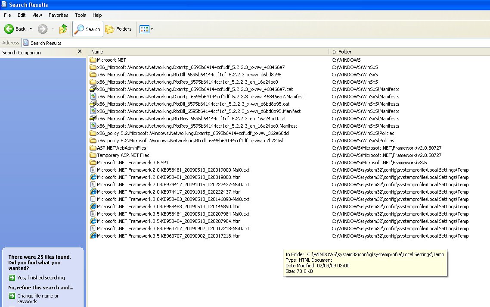
Task: Open the Views dropdown arrow
Action: pyautogui.click(x=152, y=29)
